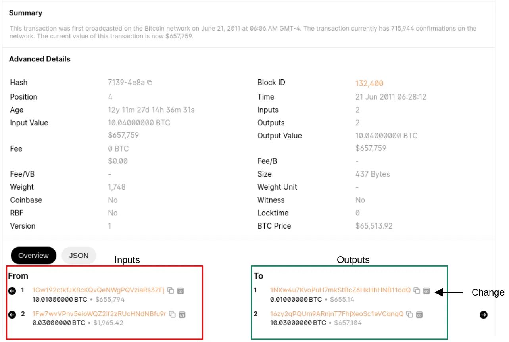This screenshot has width=509, height=342.
Task: Open satoshi view for first input address
Action: [181, 290]
